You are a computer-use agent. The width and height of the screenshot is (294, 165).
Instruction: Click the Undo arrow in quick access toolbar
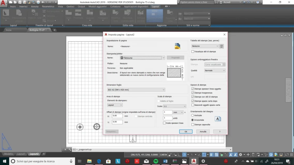43,2
